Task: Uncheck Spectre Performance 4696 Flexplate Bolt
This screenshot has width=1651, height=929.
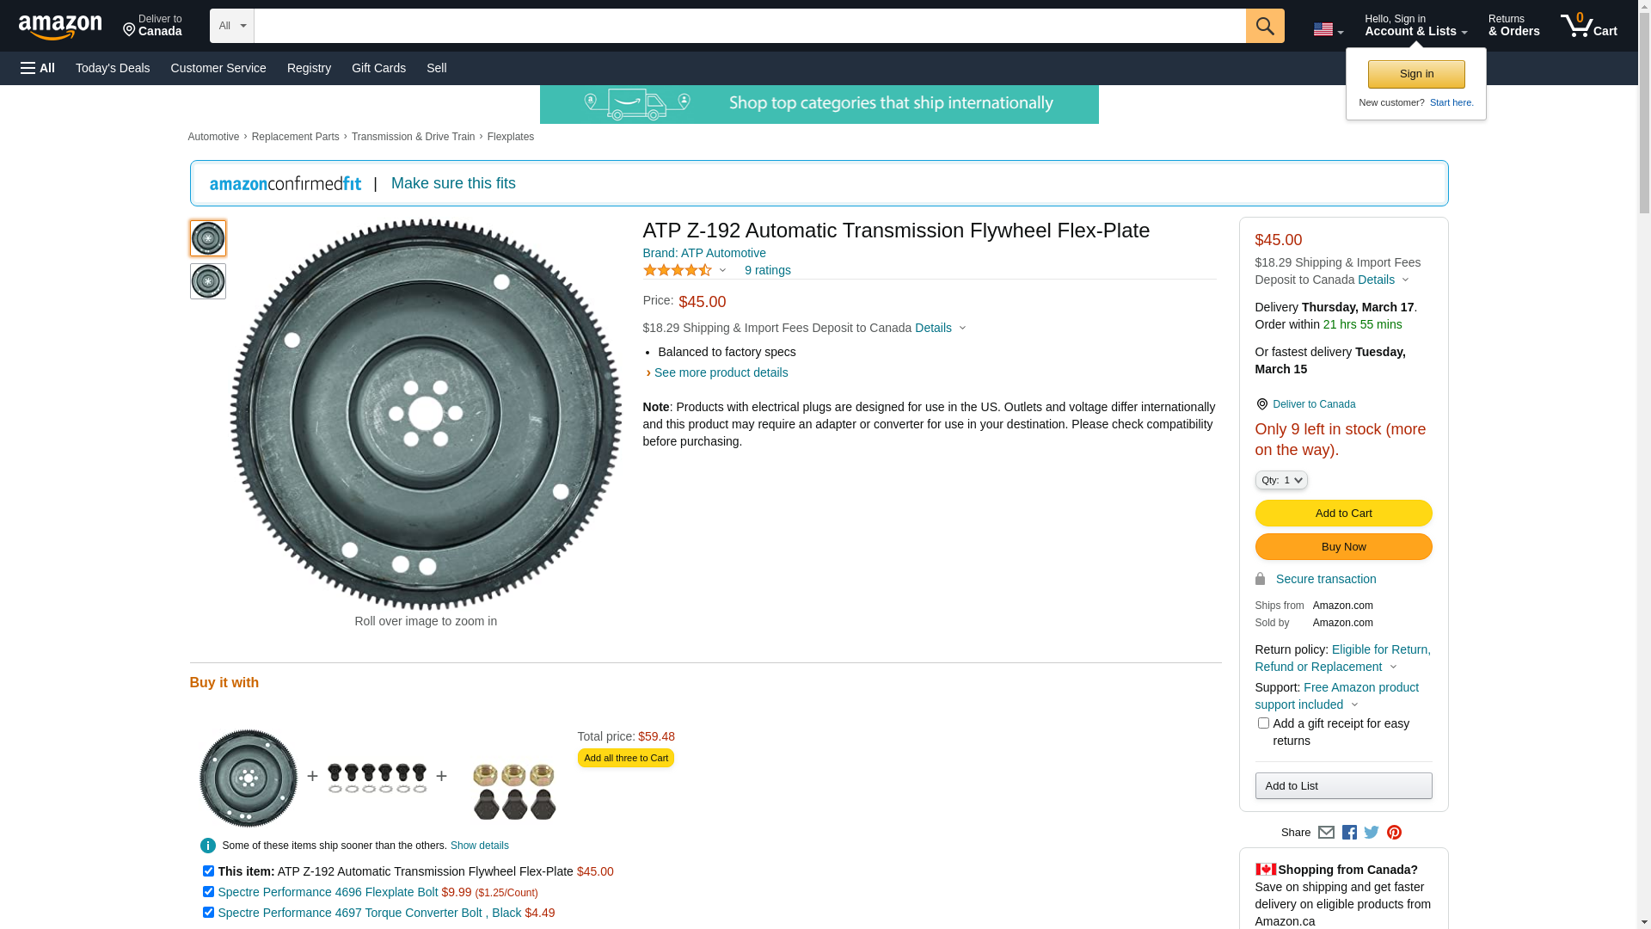Action: 208,892
